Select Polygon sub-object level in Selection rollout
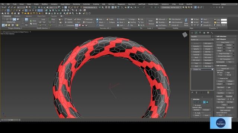The width and height of the screenshot is (238, 133). click(204, 102)
